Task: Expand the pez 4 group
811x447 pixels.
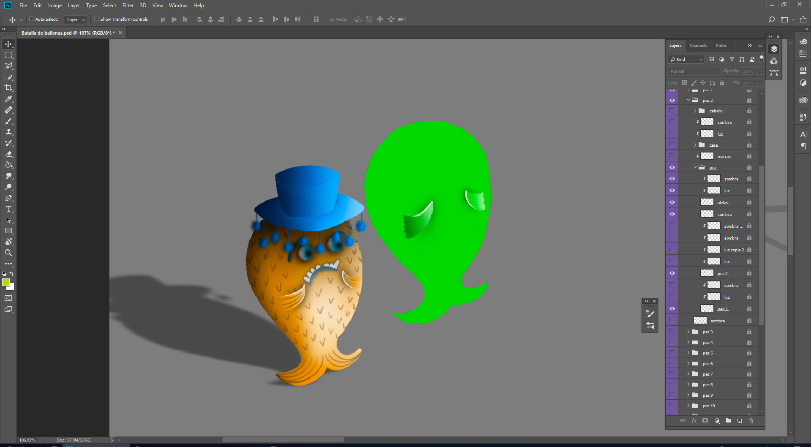Action: 688,342
